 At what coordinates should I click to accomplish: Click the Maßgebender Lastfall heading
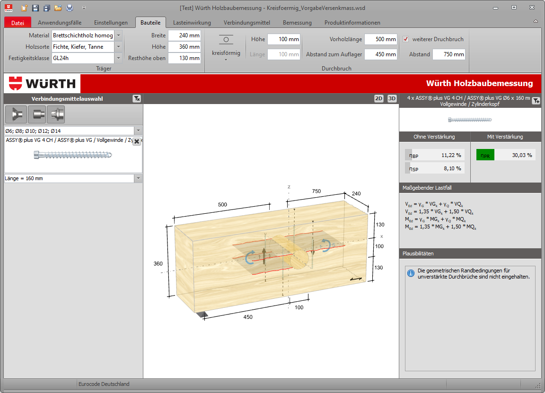[x=427, y=188]
